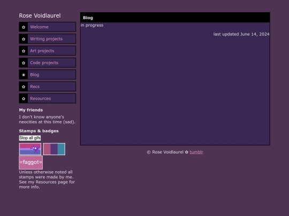Click the Rose Voidlaurel site title
Image resolution: width=289 pixels, height=216 pixels.
point(40,15)
